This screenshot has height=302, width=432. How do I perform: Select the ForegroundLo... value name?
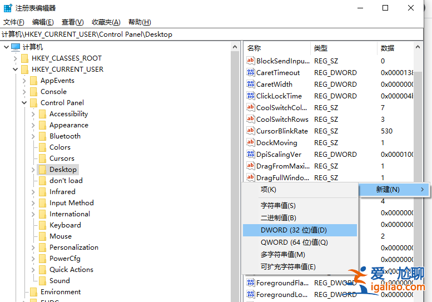(x=282, y=295)
